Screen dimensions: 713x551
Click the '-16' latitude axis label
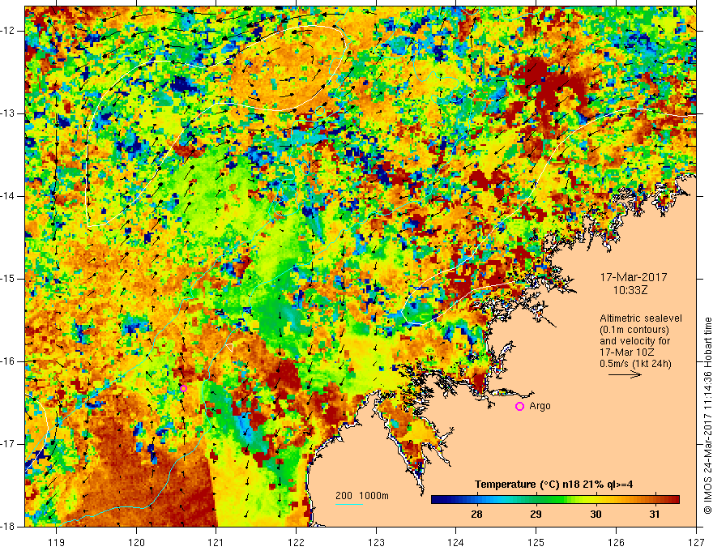8,361
